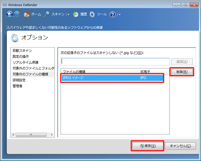Click the Help question mark icon
Image resolution: width=201 pixels, height=161 pixels.
[x=113, y=15]
